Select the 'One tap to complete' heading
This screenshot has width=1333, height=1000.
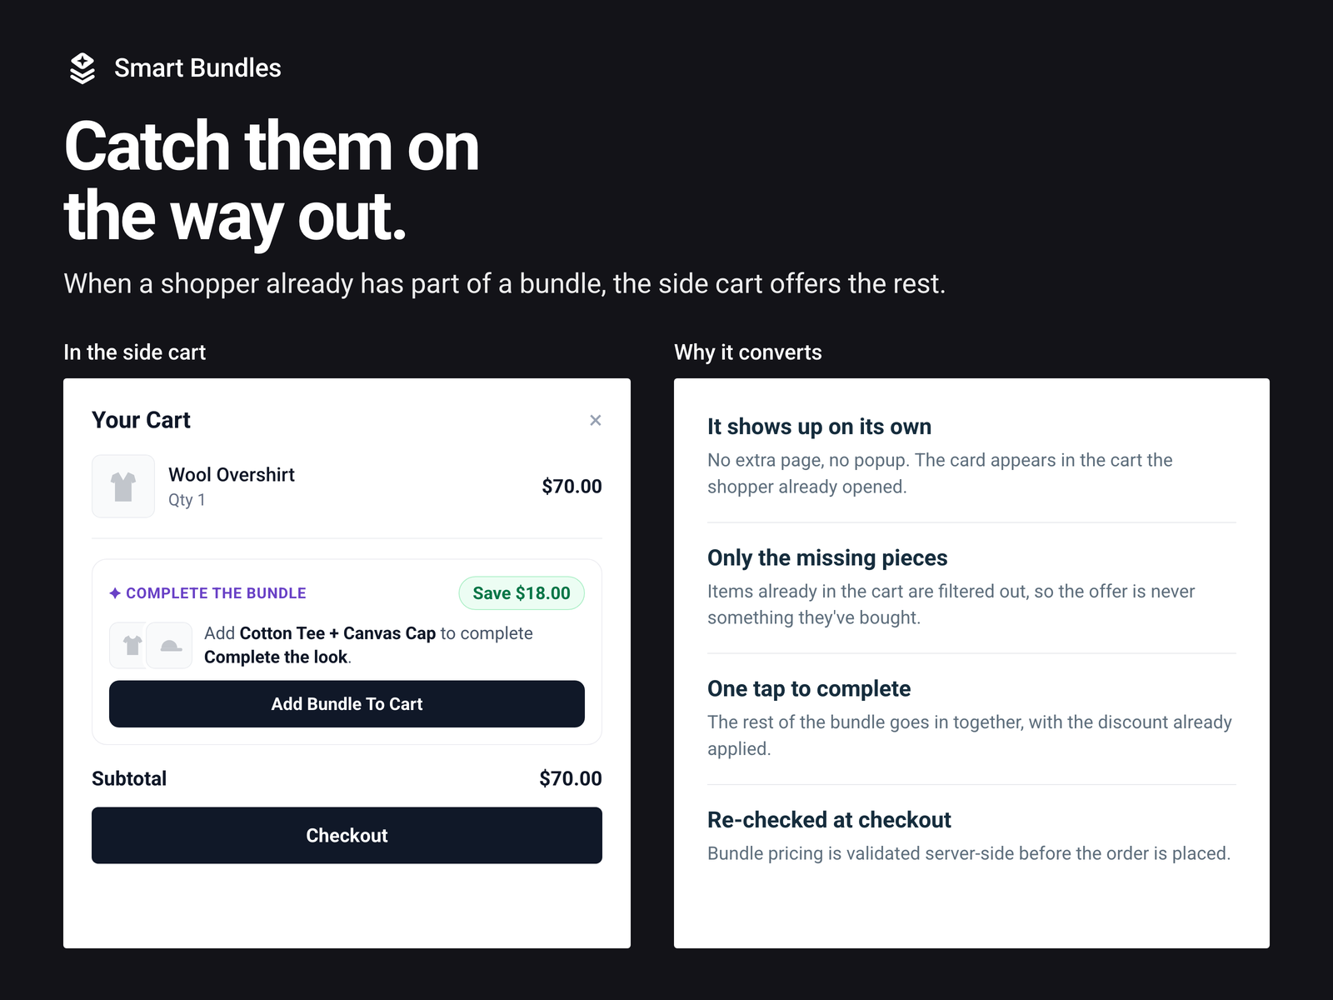coord(809,688)
